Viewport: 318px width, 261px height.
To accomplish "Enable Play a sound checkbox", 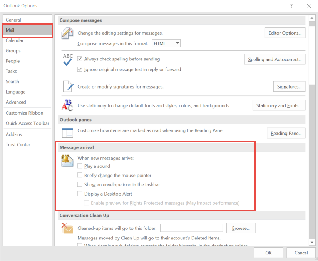I will [x=80, y=166].
